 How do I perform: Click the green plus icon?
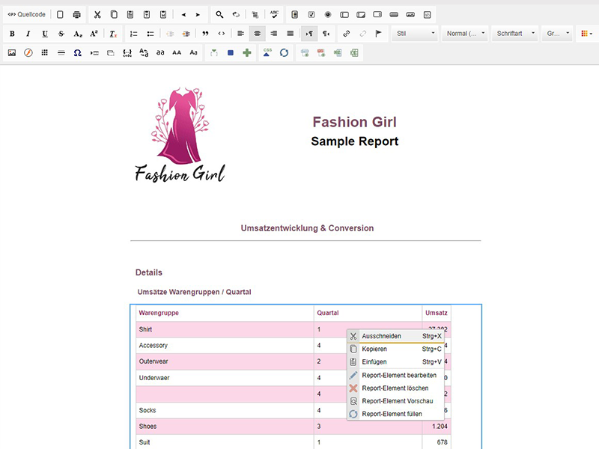point(247,52)
